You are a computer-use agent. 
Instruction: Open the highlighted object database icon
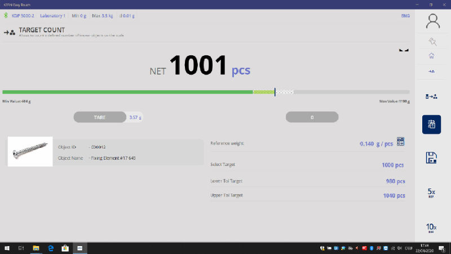coord(432,124)
